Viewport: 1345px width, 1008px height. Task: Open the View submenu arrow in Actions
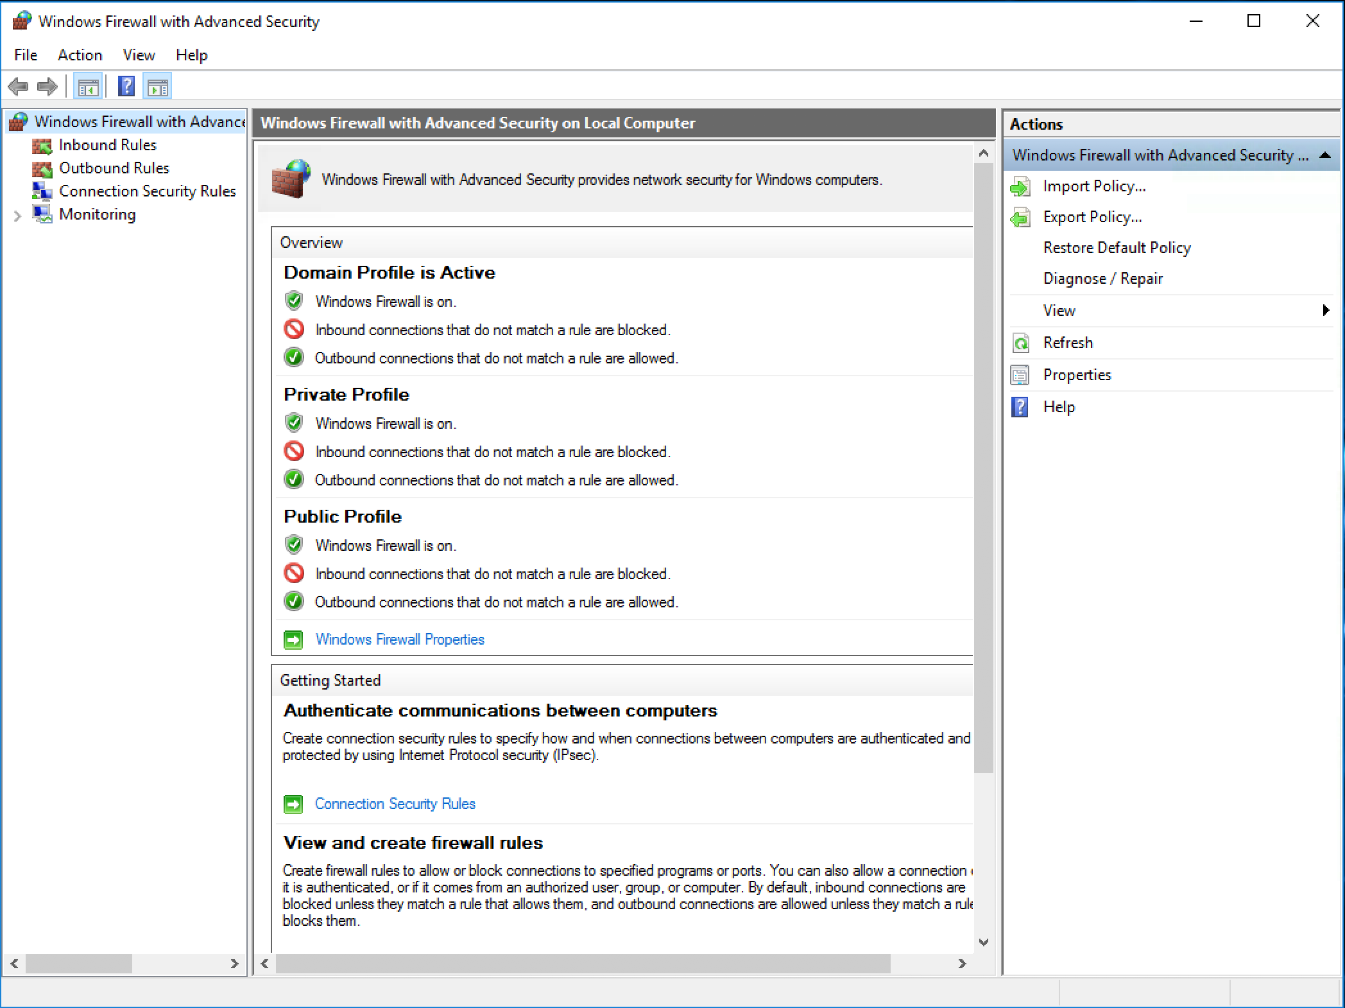coord(1326,311)
